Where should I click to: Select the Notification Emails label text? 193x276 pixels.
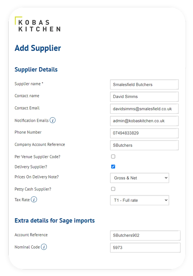click(x=32, y=120)
